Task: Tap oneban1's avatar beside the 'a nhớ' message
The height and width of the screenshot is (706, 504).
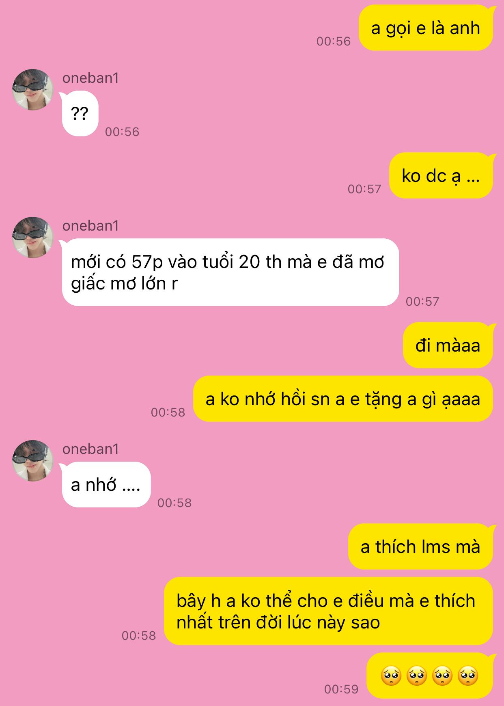Action: [33, 461]
